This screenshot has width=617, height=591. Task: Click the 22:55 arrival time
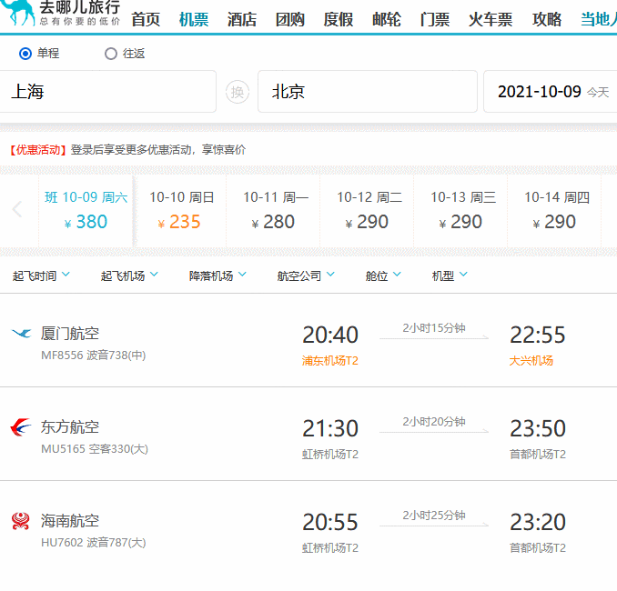click(x=538, y=335)
